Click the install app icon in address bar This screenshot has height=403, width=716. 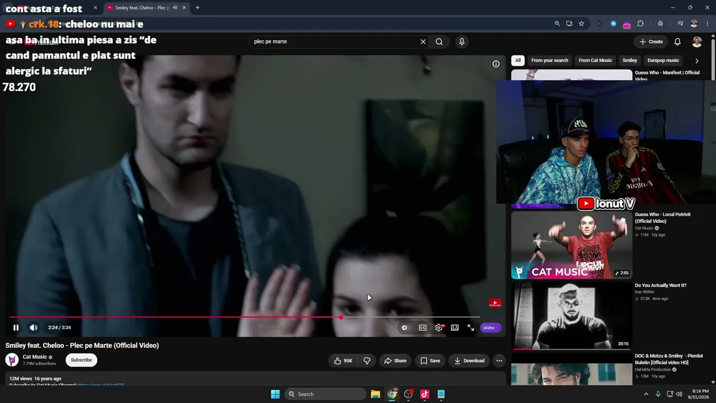pyautogui.click(x=569, y=24)
